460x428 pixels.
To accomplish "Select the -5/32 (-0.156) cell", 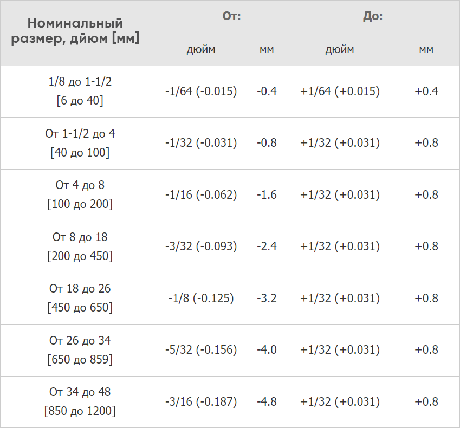I will (x=201, y=350).
